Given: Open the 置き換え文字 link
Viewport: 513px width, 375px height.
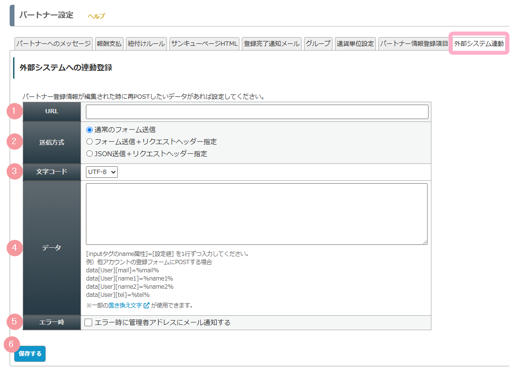Looking at the screenshot, I should pos(125,306).
